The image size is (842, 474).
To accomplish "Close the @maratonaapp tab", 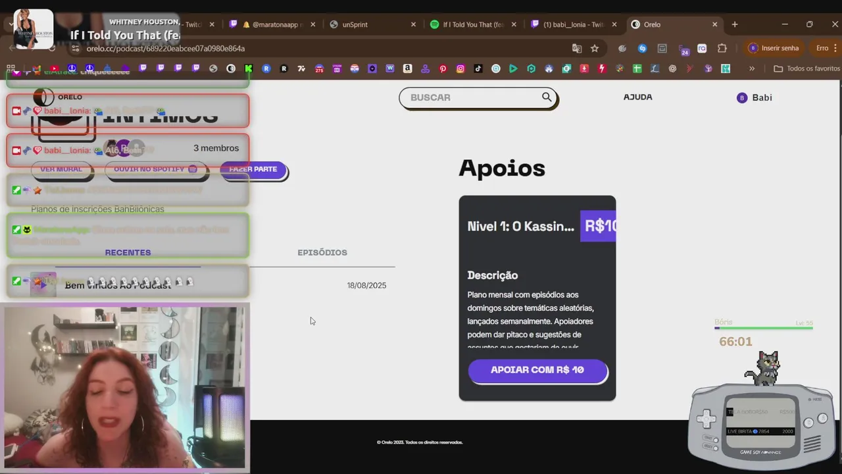I will [x=312, y=24].
